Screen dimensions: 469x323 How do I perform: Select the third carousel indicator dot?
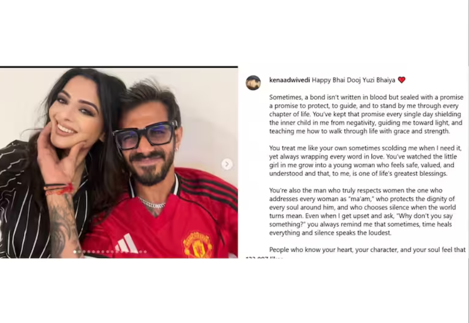pyautogui.click(x=84, y=252)
